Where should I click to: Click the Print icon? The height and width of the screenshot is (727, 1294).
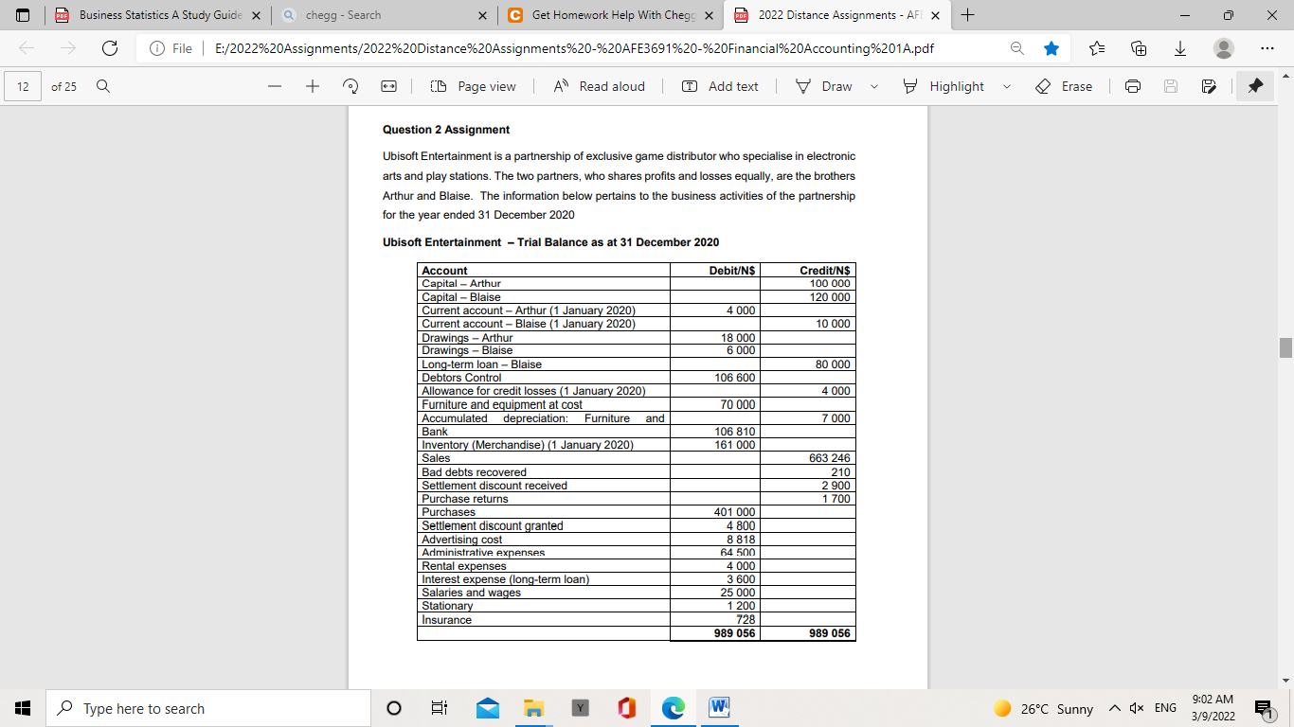pos(1133,86)
